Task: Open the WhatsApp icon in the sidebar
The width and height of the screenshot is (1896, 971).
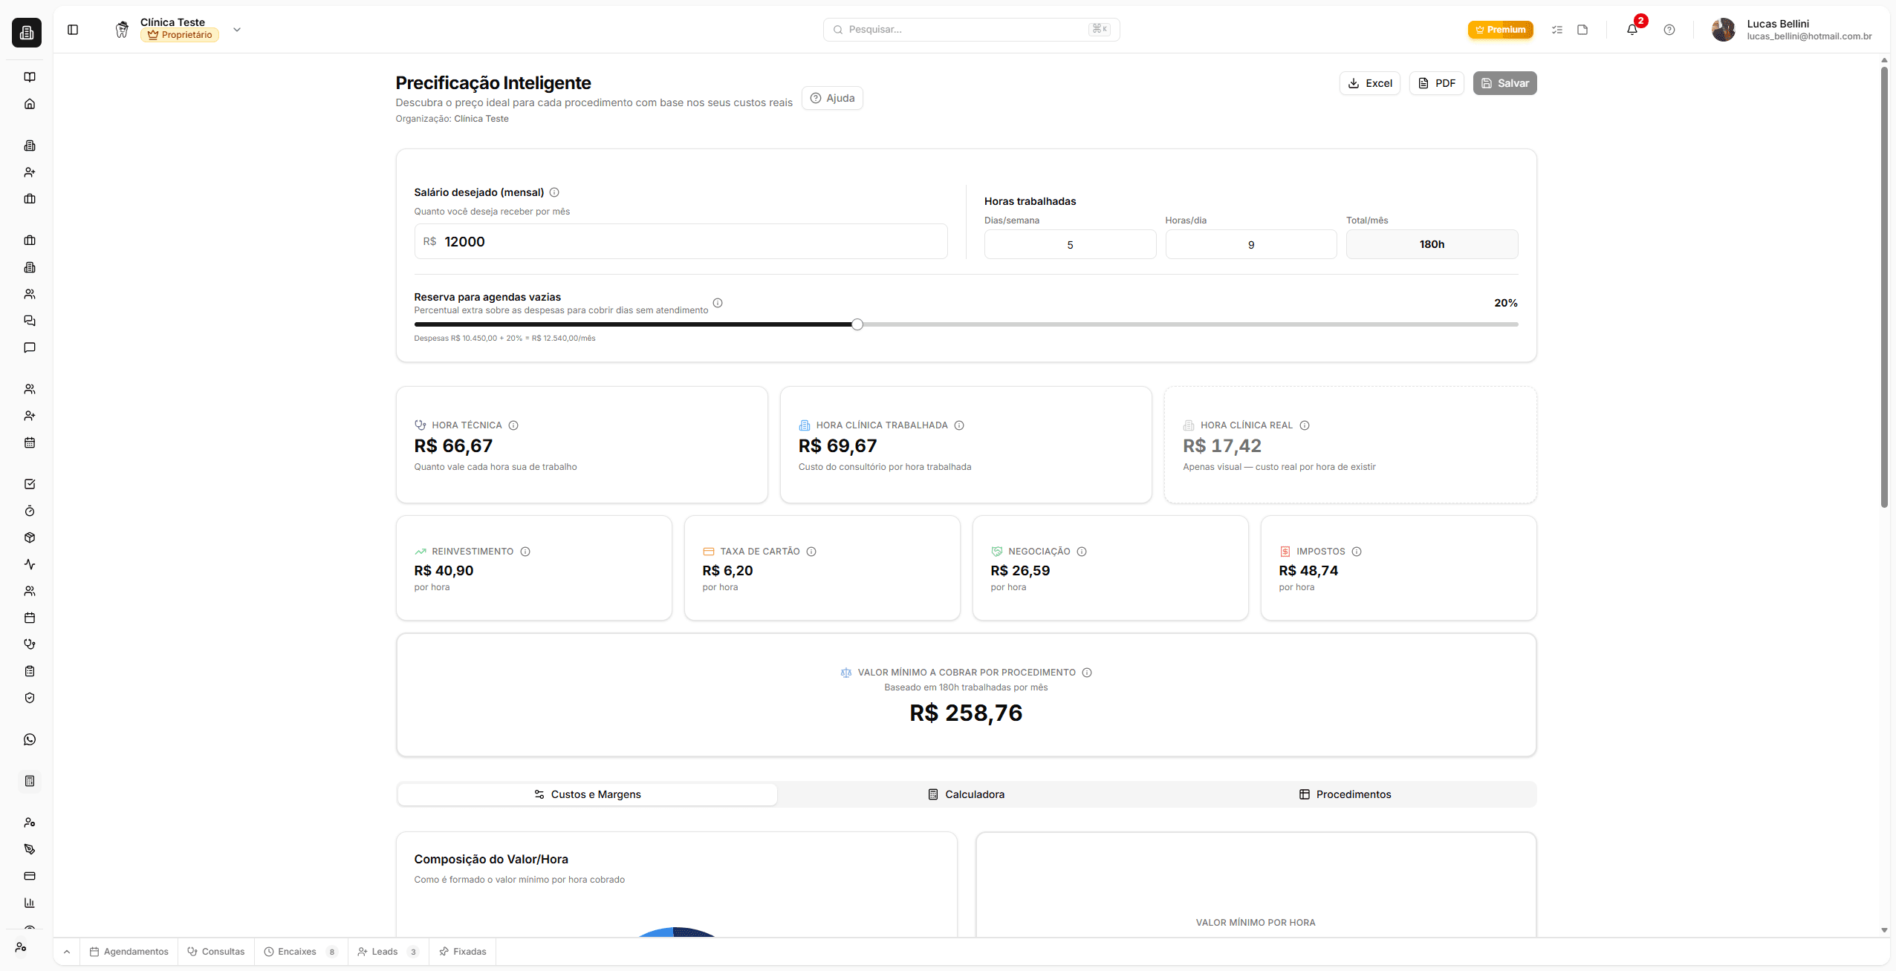Action: (x=29, y=739)
